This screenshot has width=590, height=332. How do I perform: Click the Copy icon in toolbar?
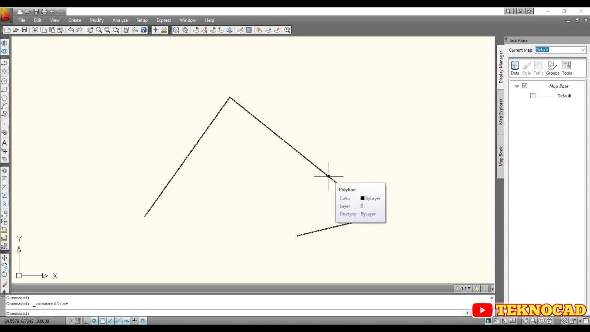[43, 30]
